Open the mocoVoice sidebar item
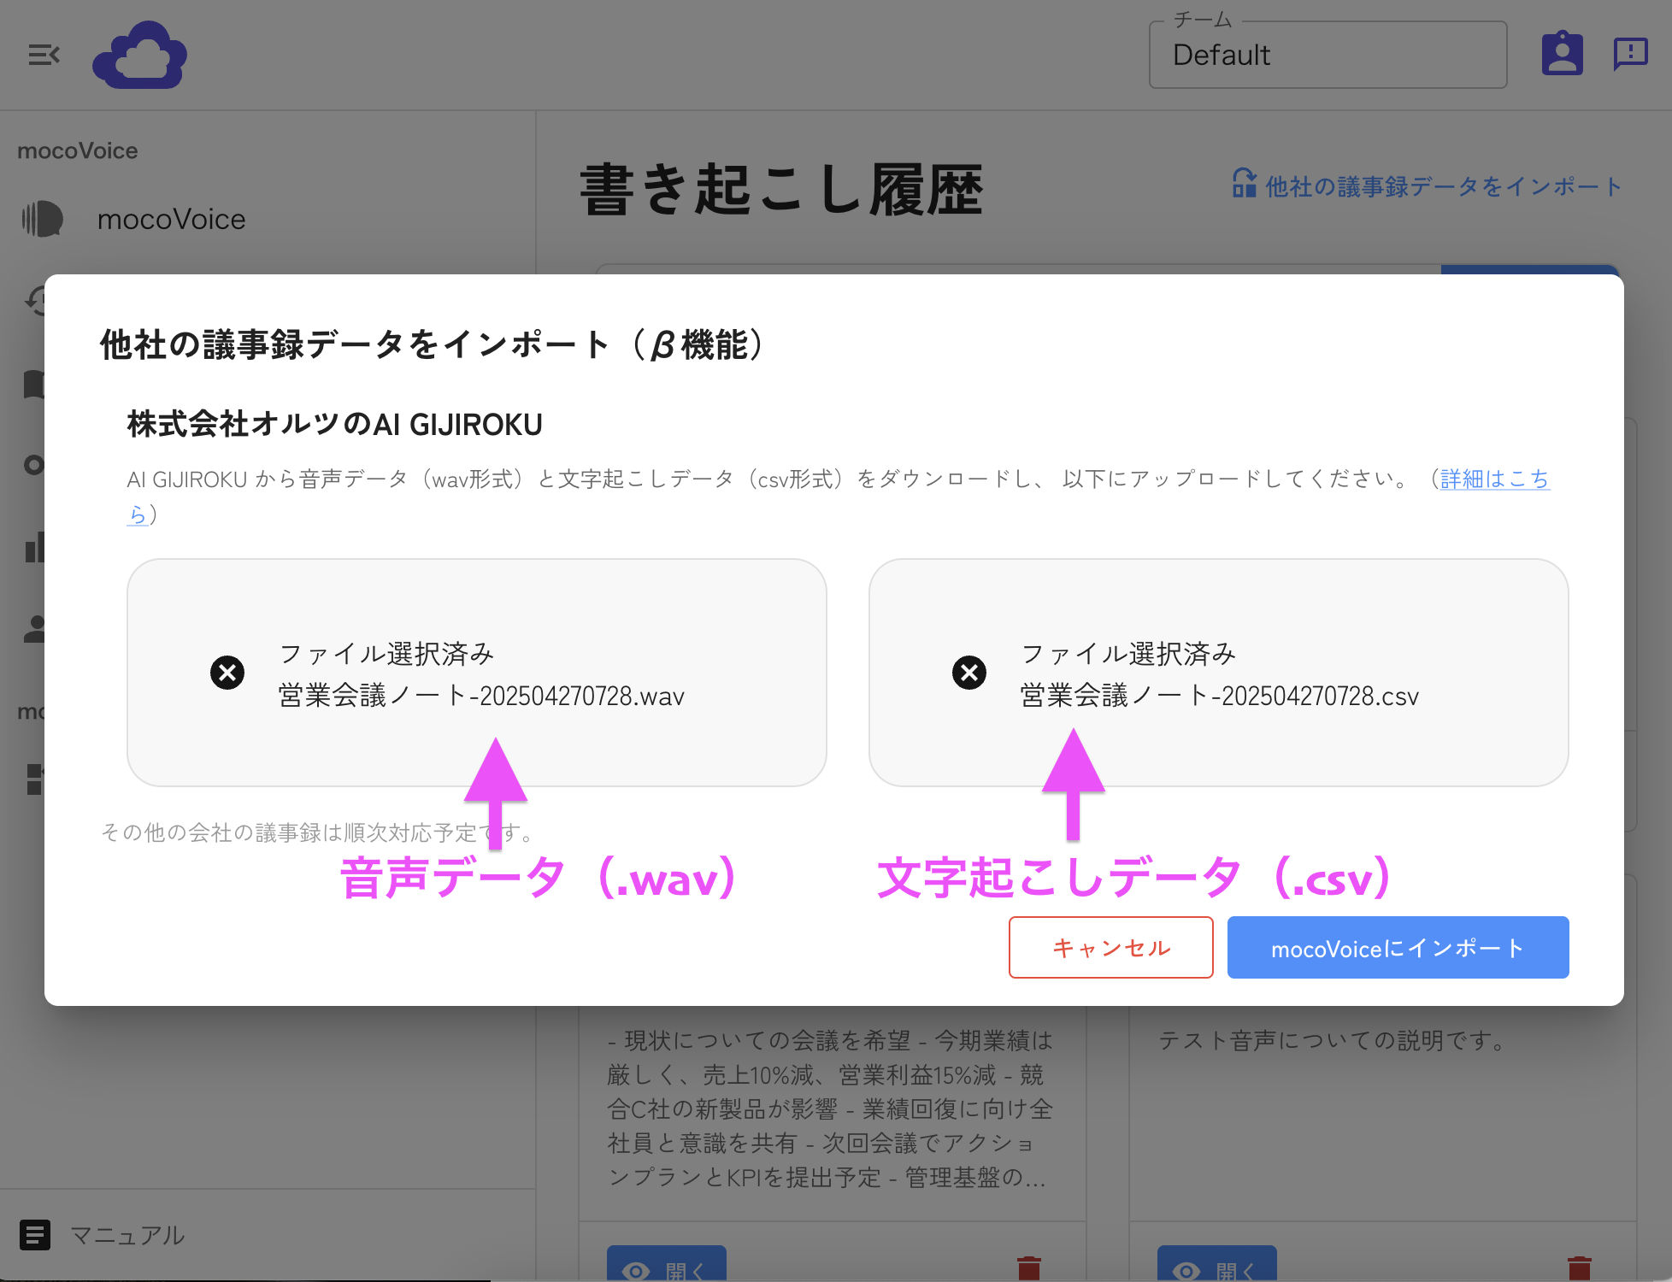This screenshot has height=1282, width=1672. [x=268, y=219]
